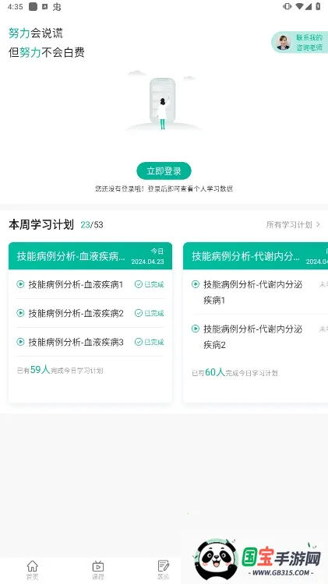328x584 pixels.
Task: Play icon for 技能病例分析-血液疾病3
Action: point(20,342)
